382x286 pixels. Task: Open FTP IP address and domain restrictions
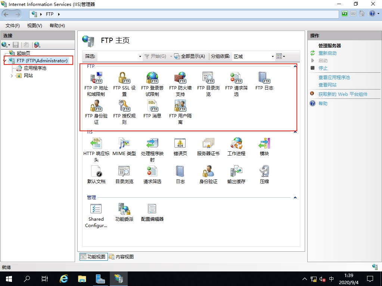(x=96, y=84)
